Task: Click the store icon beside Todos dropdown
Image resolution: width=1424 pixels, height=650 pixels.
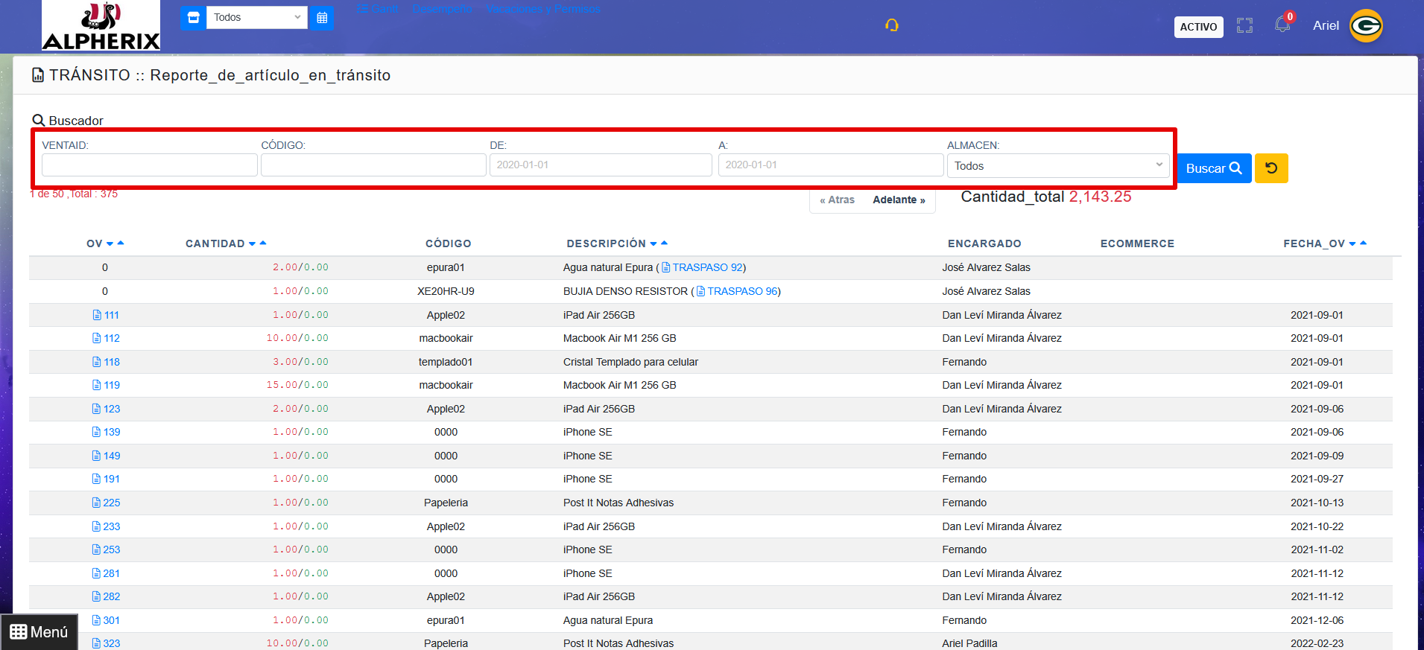Action: 193,18
